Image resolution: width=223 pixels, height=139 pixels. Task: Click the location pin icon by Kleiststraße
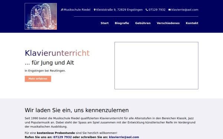pos(95,10)
